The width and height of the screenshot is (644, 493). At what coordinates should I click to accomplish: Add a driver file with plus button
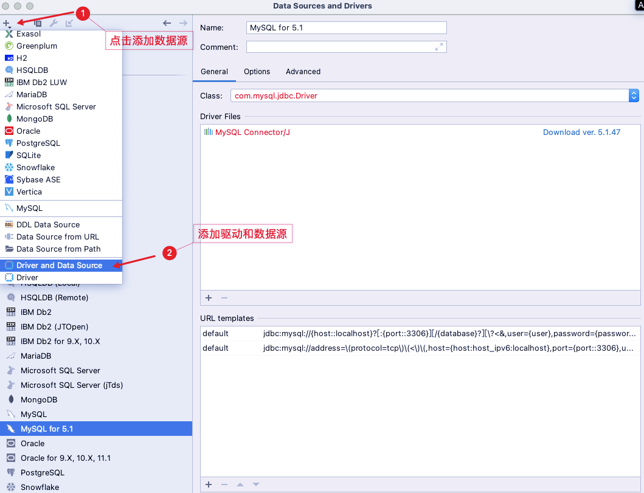coord(209,298)
